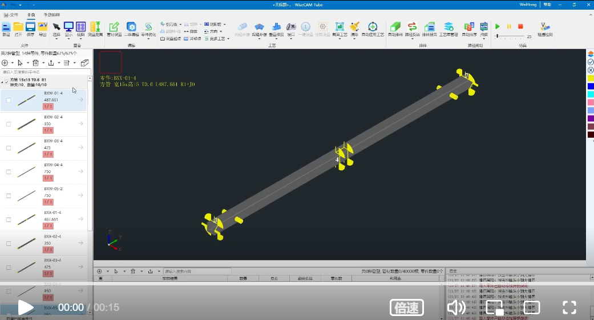
Task: Click the 碰撞检测 collision detection icon
Action: pos(545,28)
